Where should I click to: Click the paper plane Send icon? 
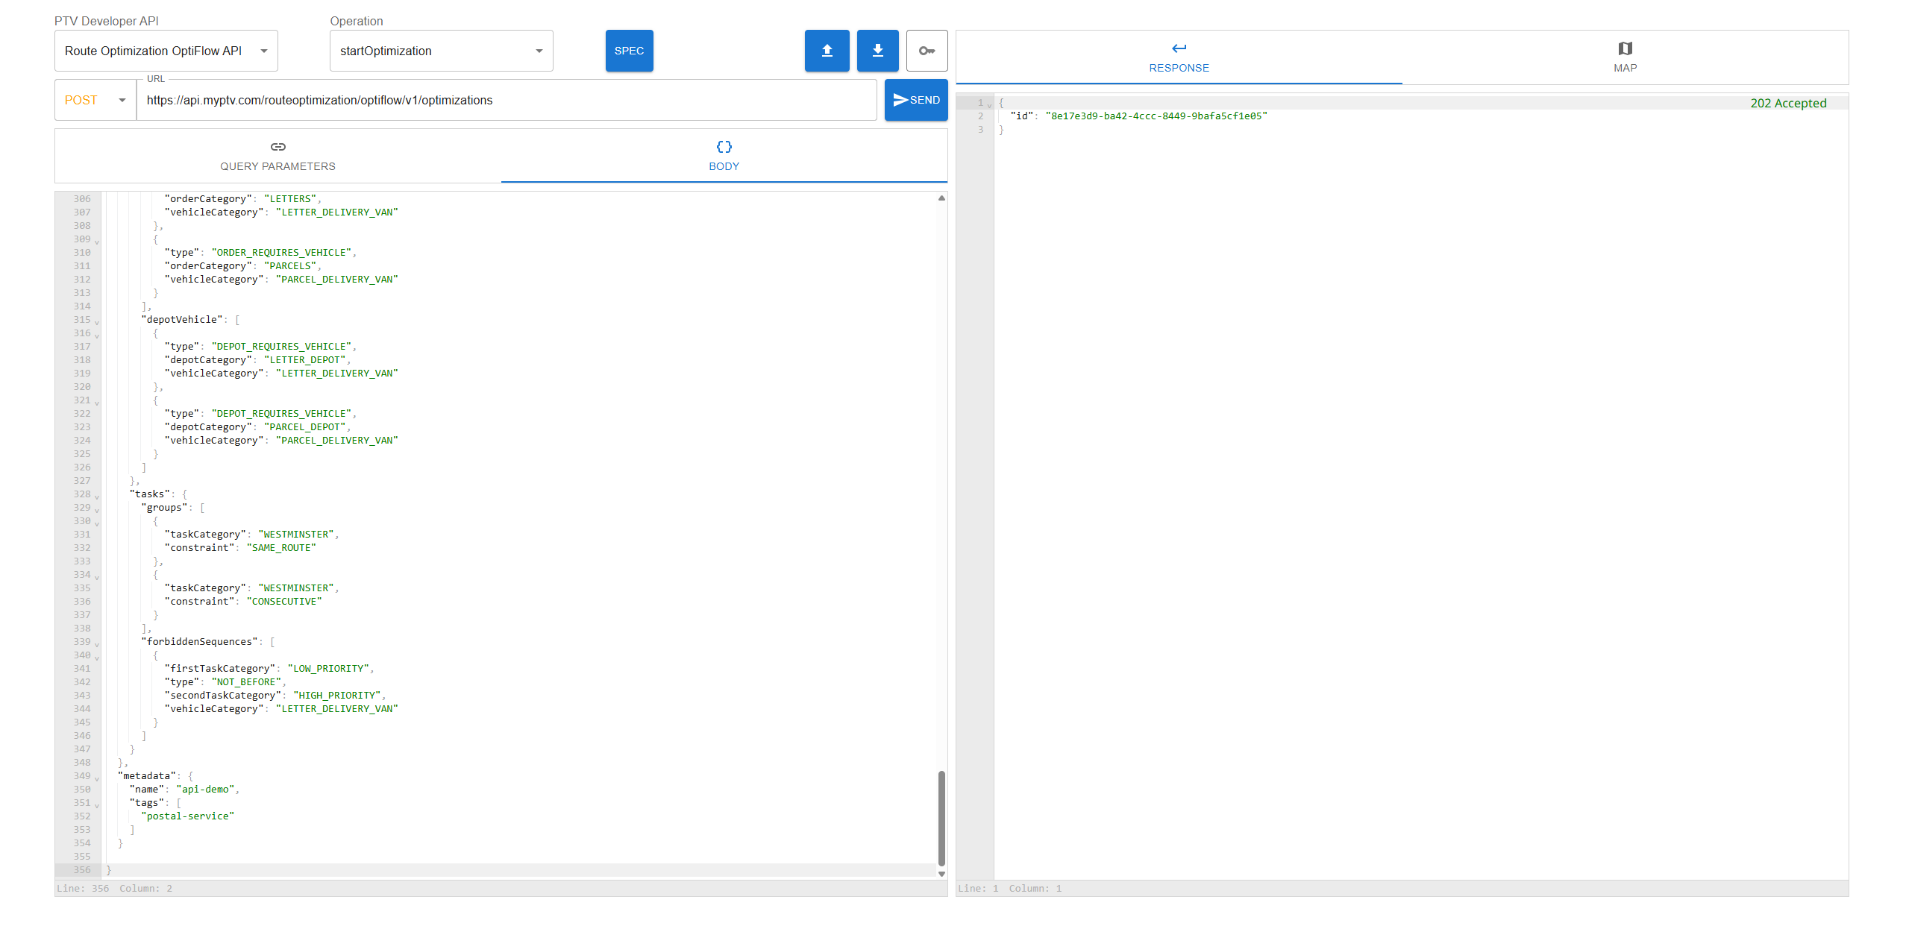tap(900, 100)
